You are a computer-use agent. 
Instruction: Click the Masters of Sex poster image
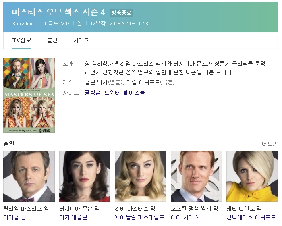click(x=29, y=95)
